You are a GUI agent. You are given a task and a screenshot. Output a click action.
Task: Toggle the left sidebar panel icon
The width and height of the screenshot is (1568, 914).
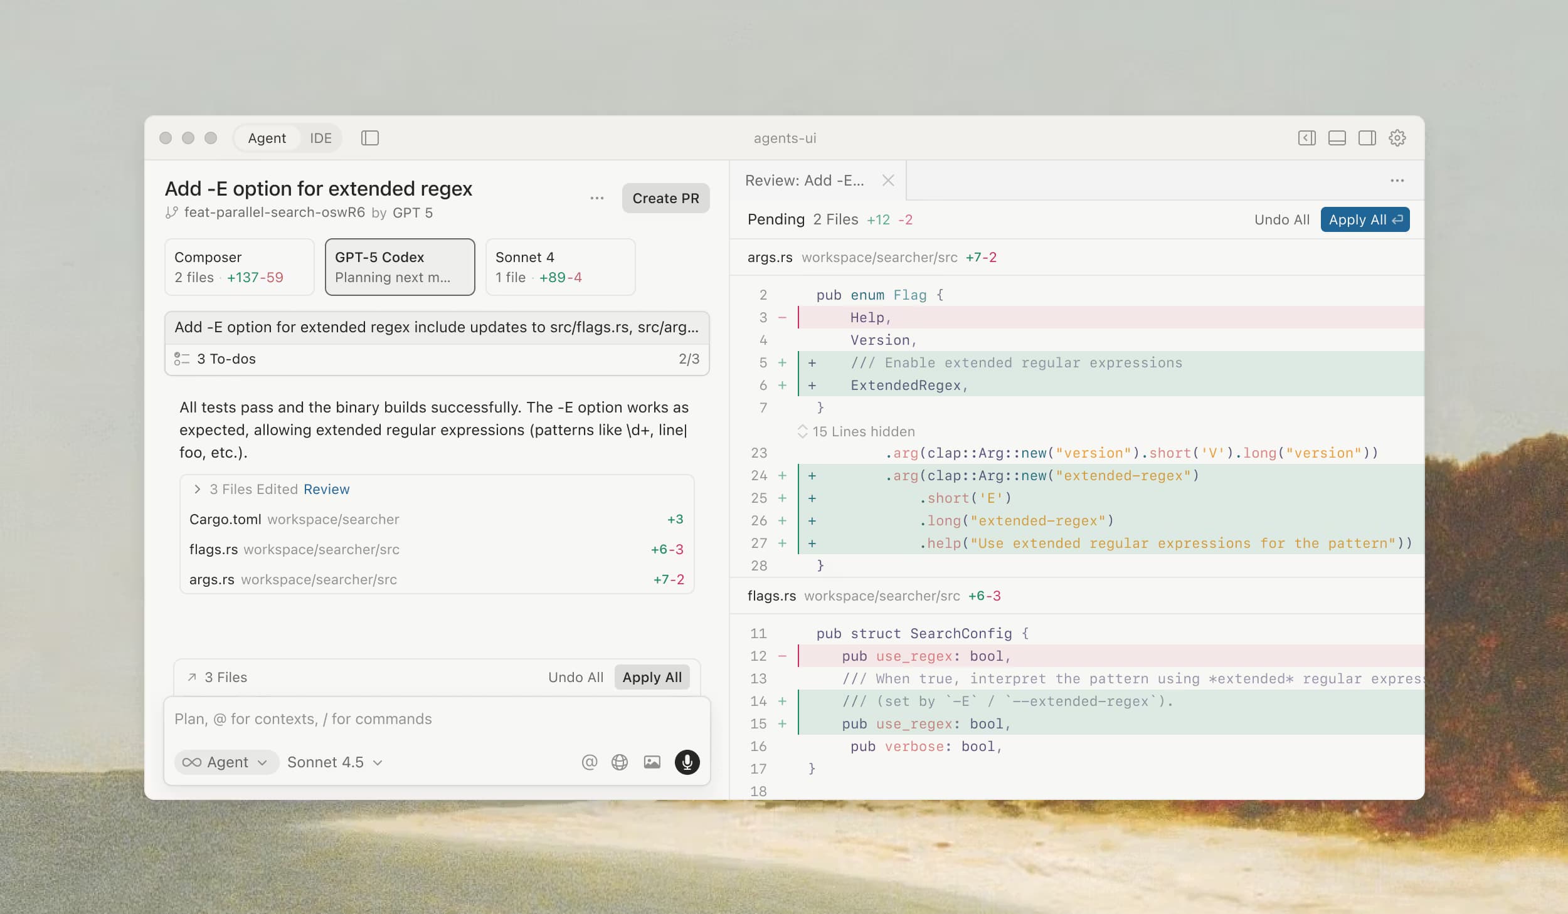tap(370, 137)
